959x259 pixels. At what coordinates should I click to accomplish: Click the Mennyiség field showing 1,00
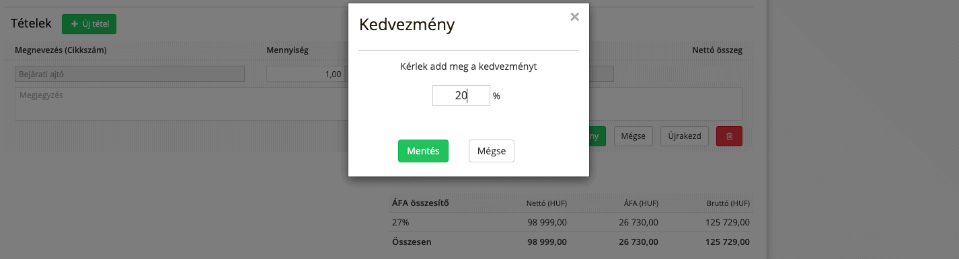pyautogui.click(x=306, y=74)
